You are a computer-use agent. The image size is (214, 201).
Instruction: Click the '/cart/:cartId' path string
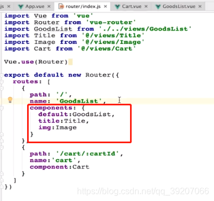pos(87,153)
